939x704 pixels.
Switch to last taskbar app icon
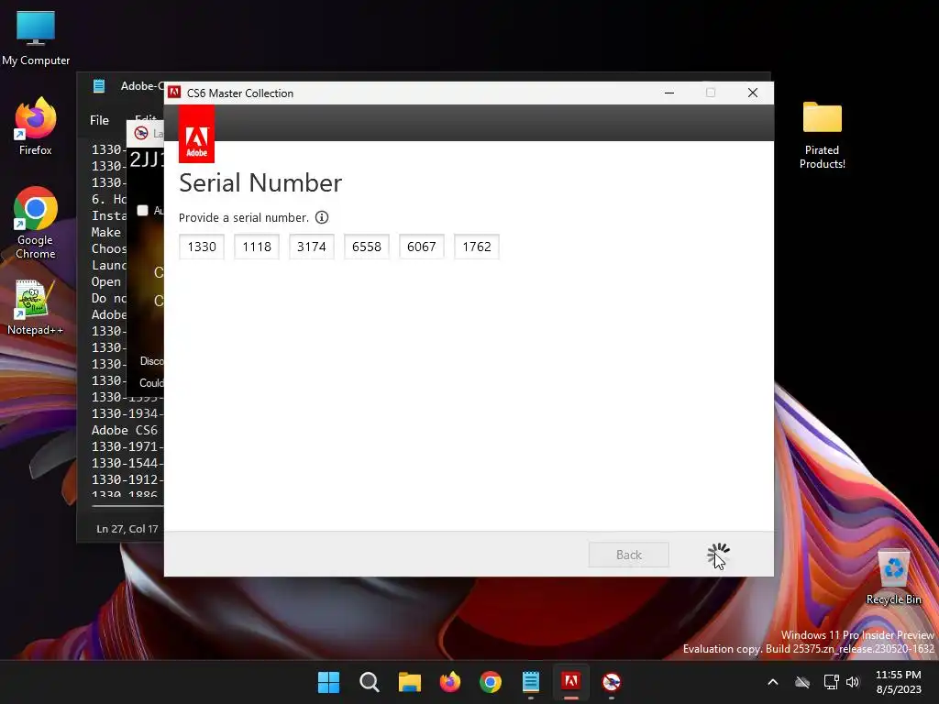pyautogui.click(x=611, y=682)
